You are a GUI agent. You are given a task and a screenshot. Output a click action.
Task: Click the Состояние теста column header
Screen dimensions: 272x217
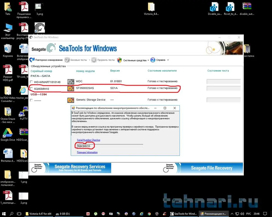pyautogui.click(x=218, y=71)
